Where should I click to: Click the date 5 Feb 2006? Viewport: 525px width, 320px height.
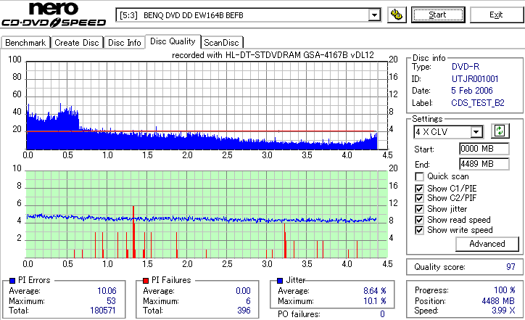click(472, 91)
